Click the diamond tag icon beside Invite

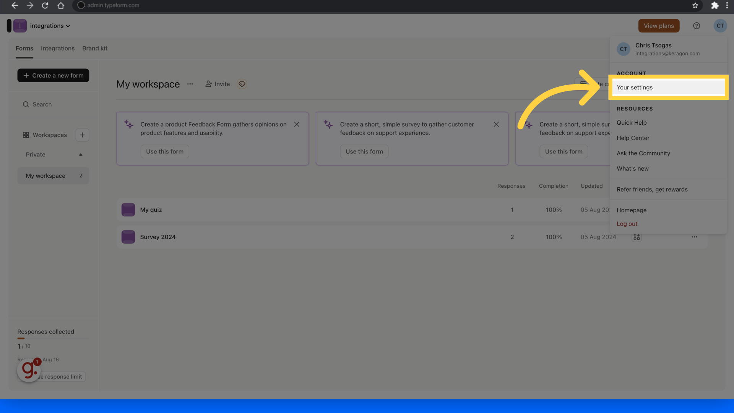242,84
